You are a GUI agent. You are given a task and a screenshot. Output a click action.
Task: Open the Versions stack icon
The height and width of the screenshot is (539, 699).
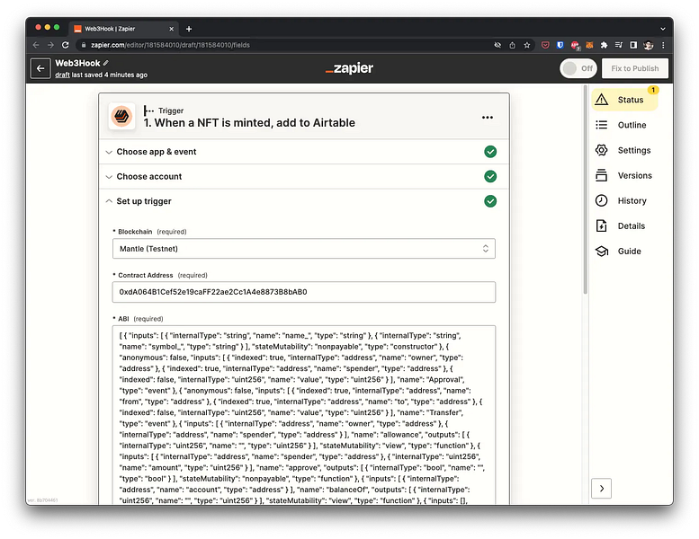pos(601,175)
